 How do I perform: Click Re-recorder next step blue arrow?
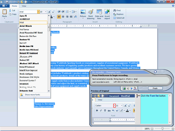pos(132,88)
